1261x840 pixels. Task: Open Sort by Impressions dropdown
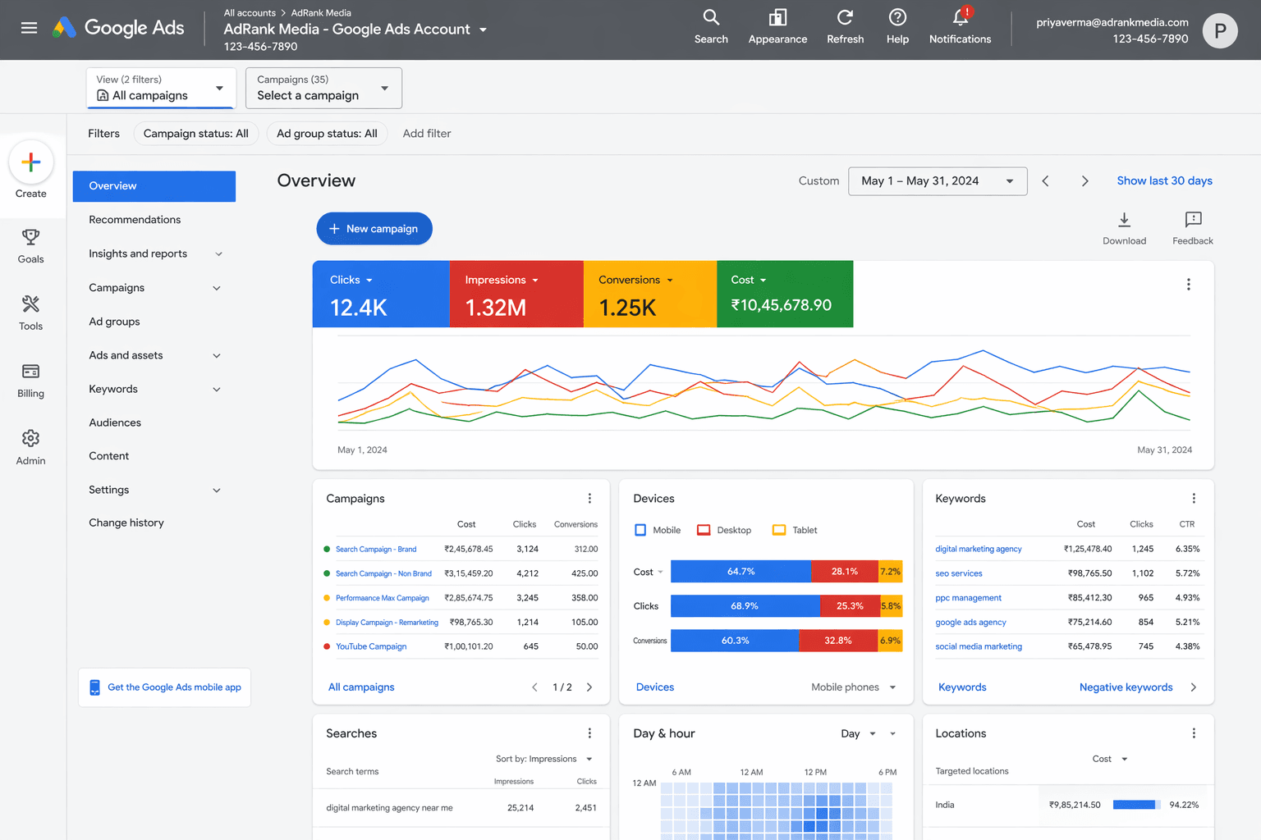[544, 759]
